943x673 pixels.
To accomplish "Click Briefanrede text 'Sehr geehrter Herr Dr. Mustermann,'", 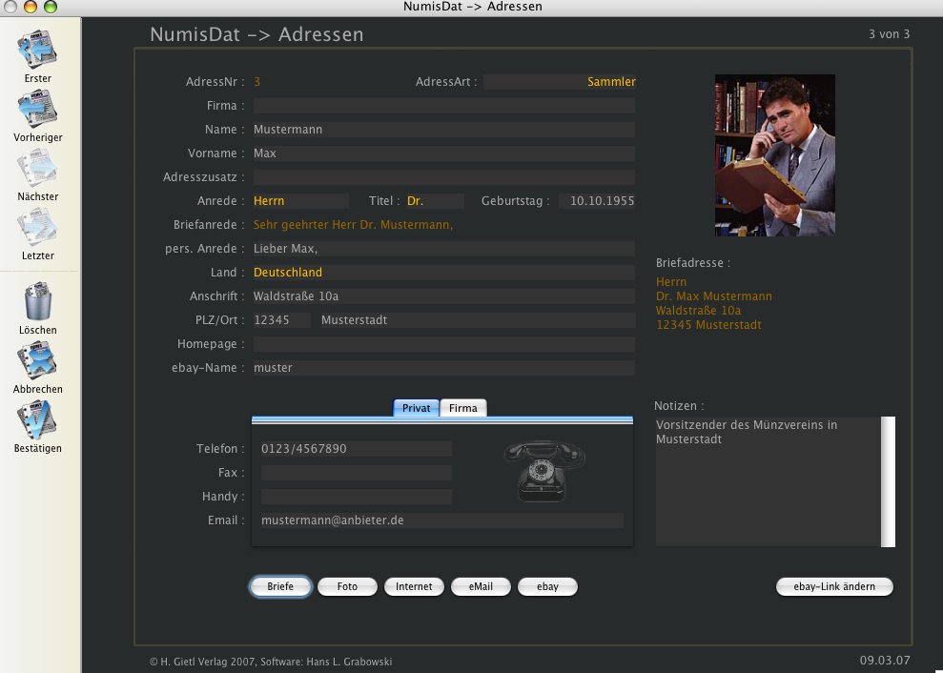I will 353,225.
